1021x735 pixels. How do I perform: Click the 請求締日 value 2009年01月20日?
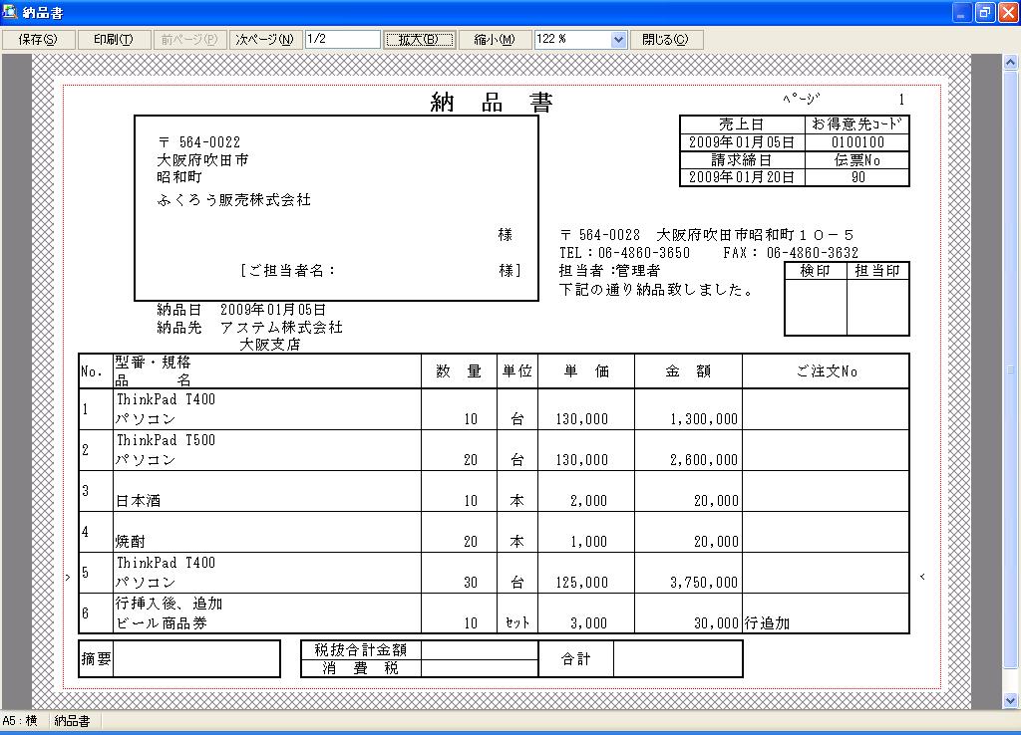tap(742, 177)
